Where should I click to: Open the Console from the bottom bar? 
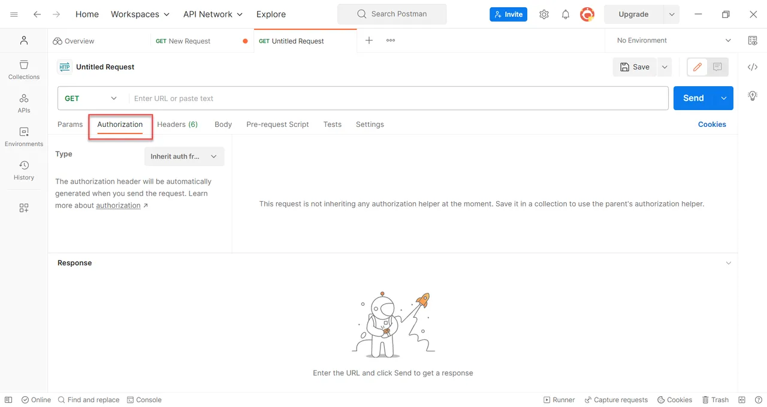[144, 400]
